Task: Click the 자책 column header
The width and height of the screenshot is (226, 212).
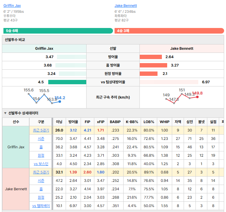Action: pos(178,122)
